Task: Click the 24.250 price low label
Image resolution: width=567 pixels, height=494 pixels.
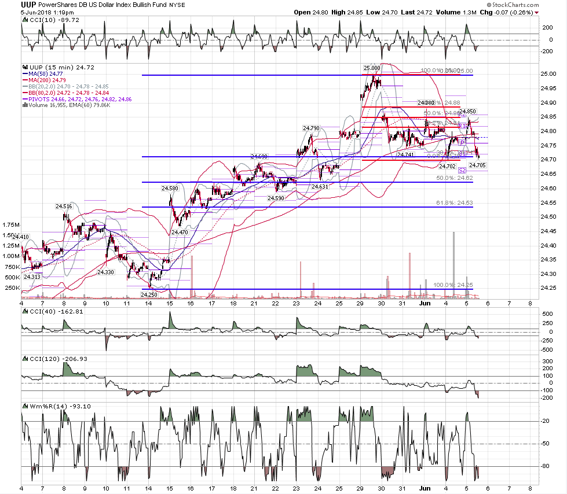Action: [x=149, y=294]
